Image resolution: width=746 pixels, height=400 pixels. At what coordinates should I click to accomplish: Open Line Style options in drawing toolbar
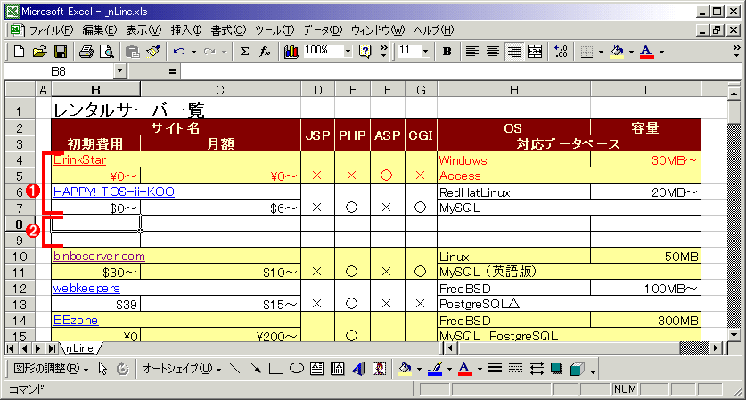coord(495,369)
